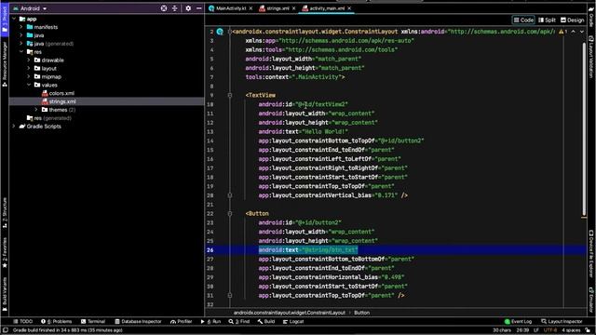Open Emulator right side tab
596x335 pixels.
[x=591, y=300]
